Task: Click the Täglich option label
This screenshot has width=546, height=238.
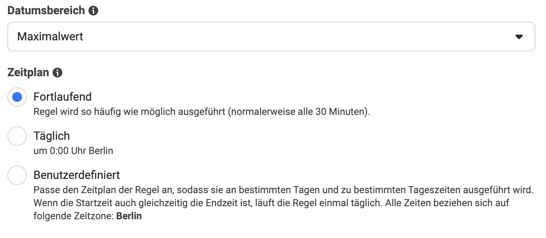Action: pyautogui.click(x=52, y=136)
